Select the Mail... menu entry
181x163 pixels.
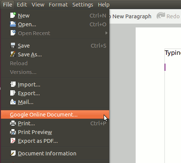tap(55, 102)
